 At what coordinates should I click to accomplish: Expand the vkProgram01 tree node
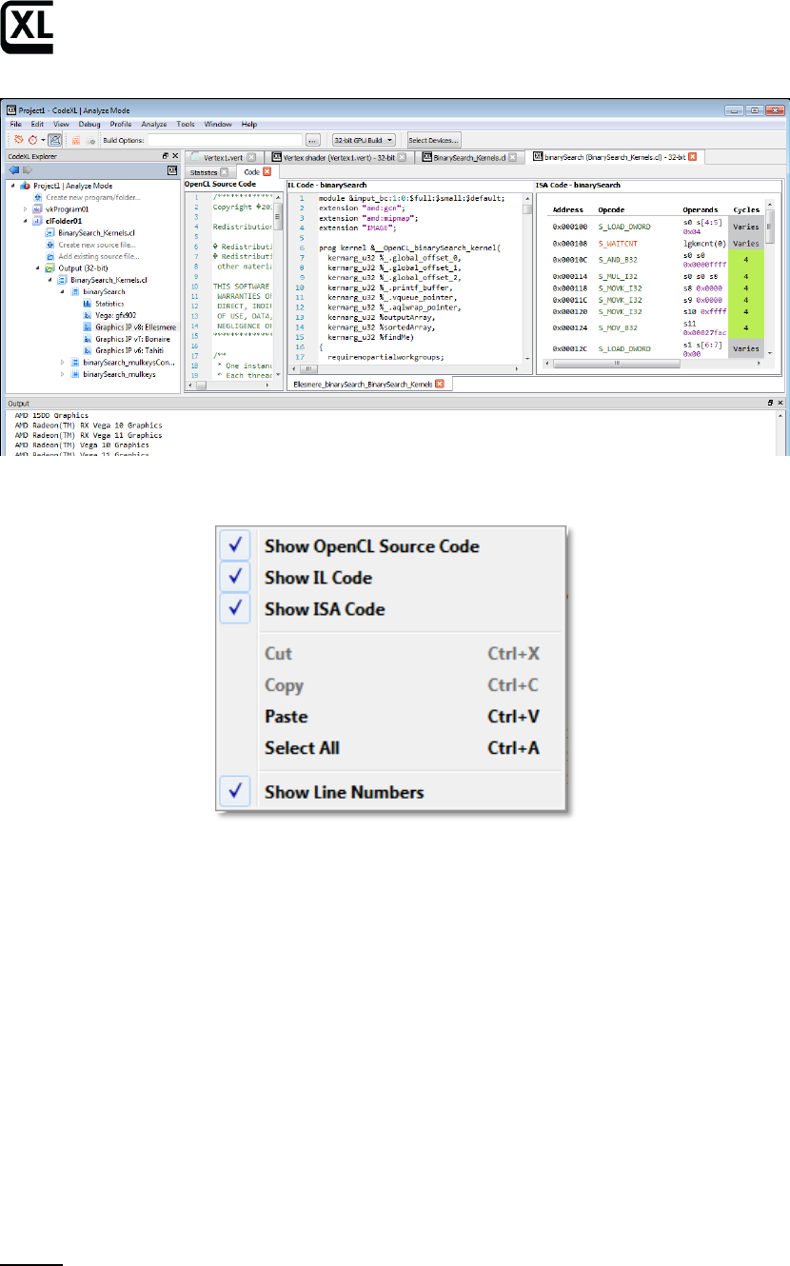coord(26,209)
